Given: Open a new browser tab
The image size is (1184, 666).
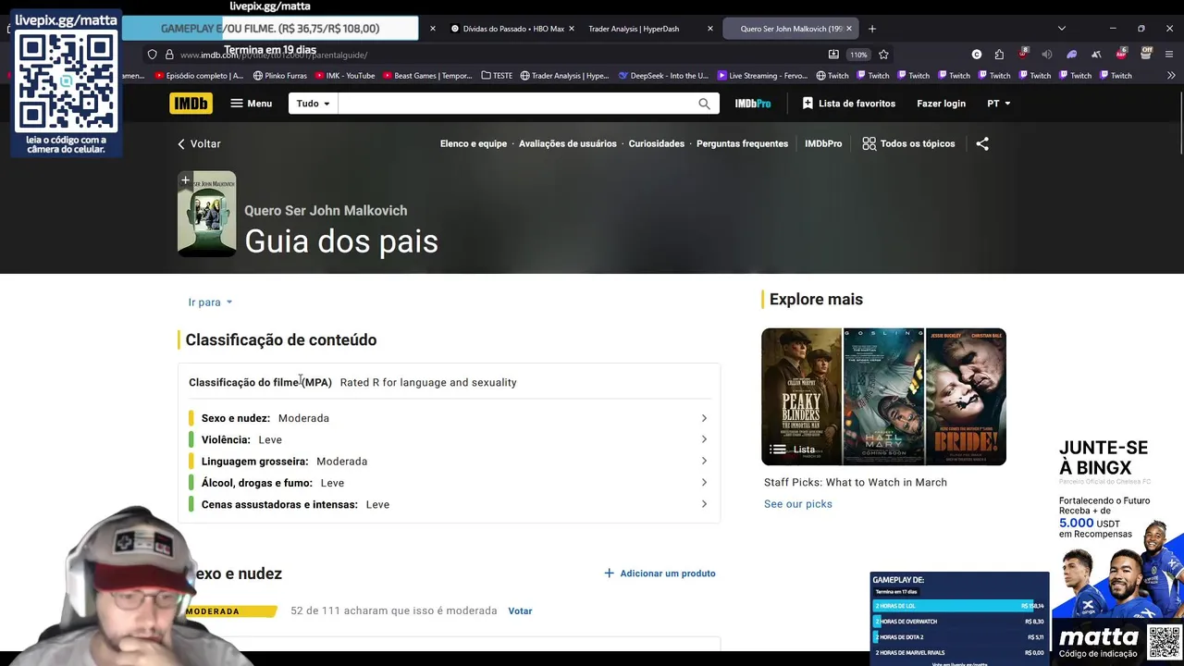Looking at the screenshot, I should pos(871,29).
